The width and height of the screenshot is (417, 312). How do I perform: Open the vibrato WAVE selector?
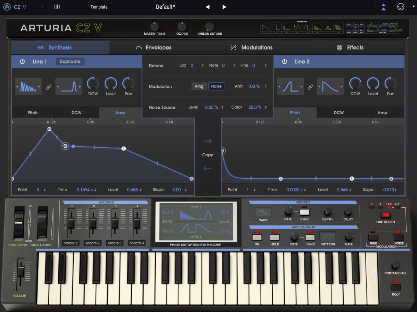tap(263, 212)
